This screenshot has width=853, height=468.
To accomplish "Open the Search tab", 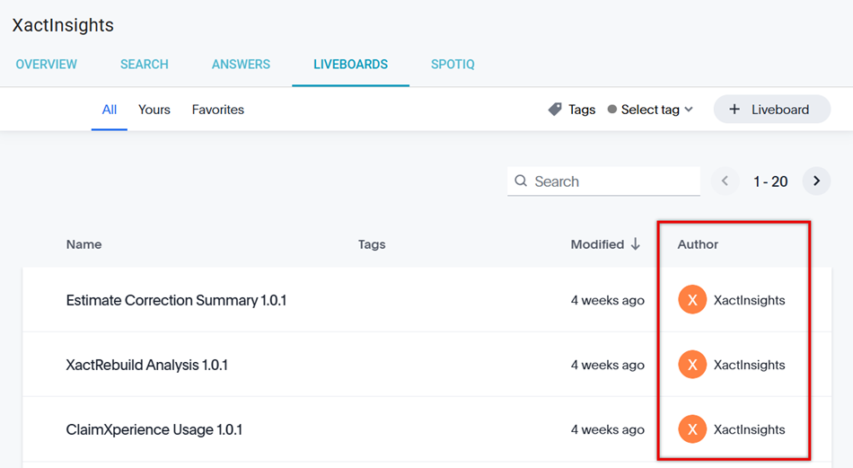I will click(145, 65).
